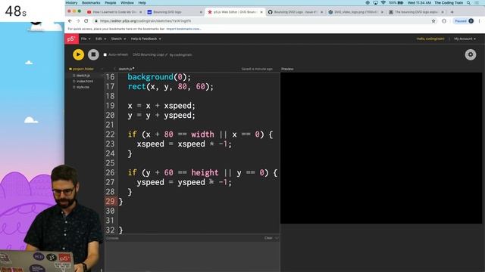Image resolution: width=485 pixels, height=272 pixels.
Task: Switch to the GitHub Bouncing DVD Logo issue tab
Action: (x=295, y=12)
